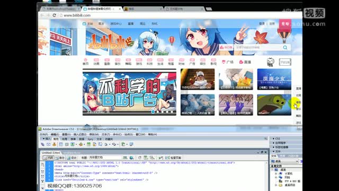Click the browser reload icon

point(54,15)
